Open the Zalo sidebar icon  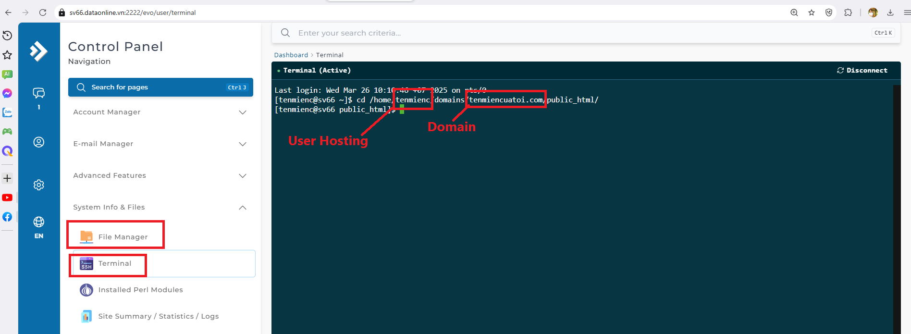pos(7,112)
